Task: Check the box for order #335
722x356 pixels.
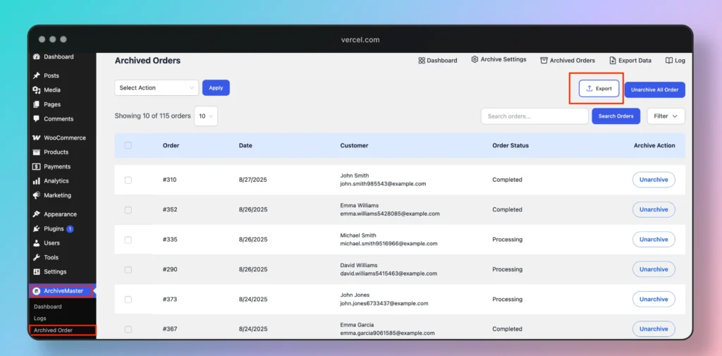Action: [128, 240]
